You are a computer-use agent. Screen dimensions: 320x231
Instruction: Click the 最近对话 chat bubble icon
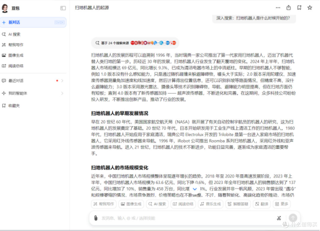pyautogui.click(x=4, y=81)
